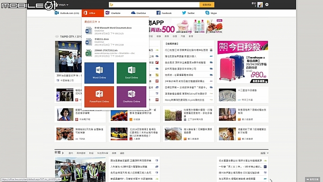Open the 今日秒殺 Travelhouse luggage ad
Image resolution: width=323 pixels, height=182 pixels.
243,62
